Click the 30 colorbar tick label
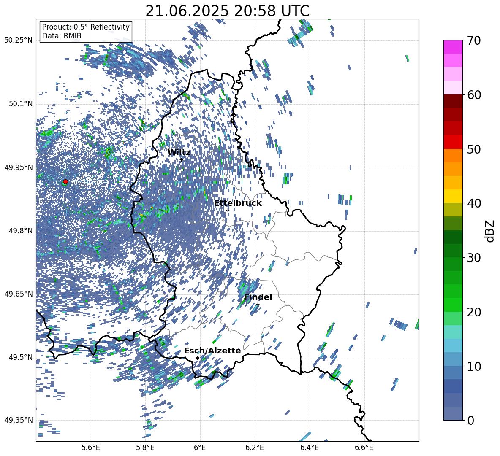This screenshot has height=456, width=500. tap(474, 258)
